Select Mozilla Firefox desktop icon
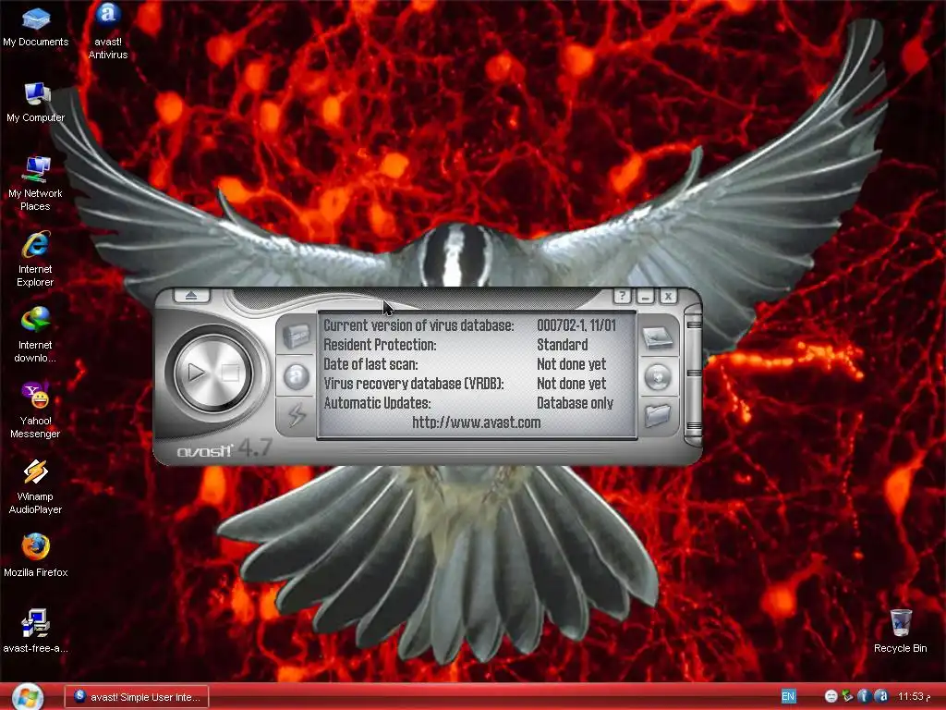This screenshot has width=946, height=710. [x=36, y=556]
